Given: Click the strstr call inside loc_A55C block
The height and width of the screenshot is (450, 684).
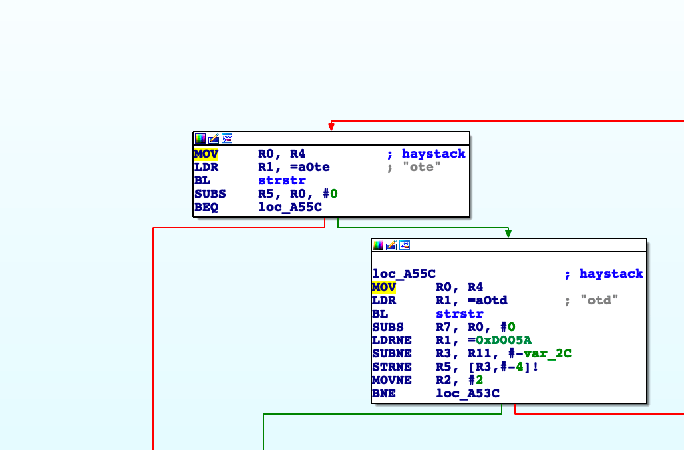Looking at the screenshot, I should pyautogui.click(x=459, y=314).
